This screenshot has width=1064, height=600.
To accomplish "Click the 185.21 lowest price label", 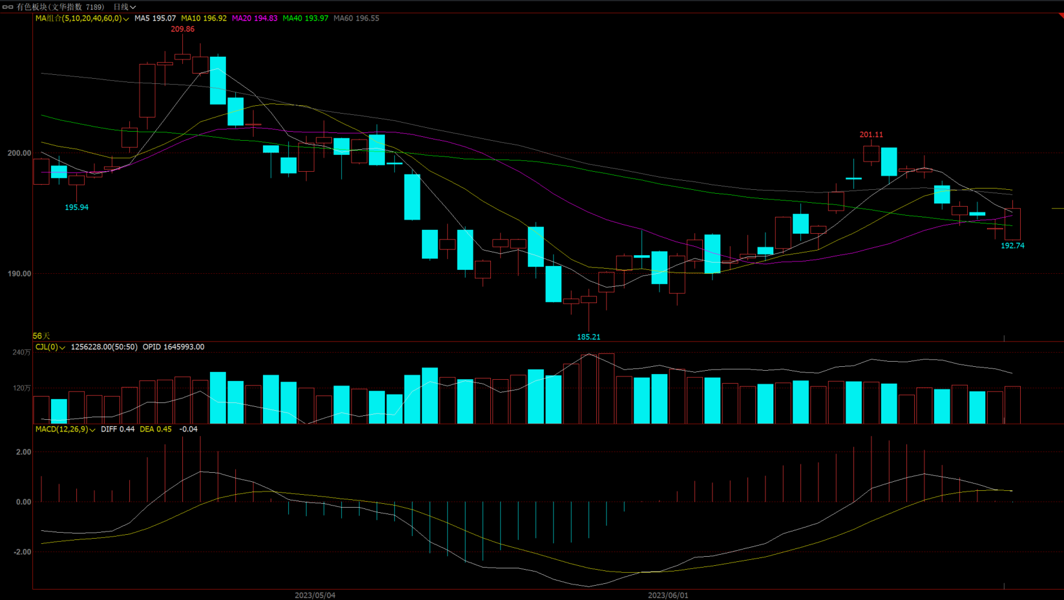I will coord(589,337).
